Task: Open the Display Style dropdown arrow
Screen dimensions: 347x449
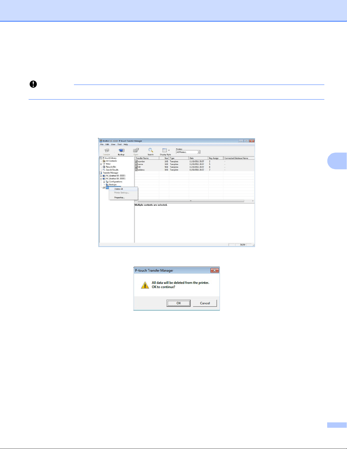Action: tap(169, 150)
